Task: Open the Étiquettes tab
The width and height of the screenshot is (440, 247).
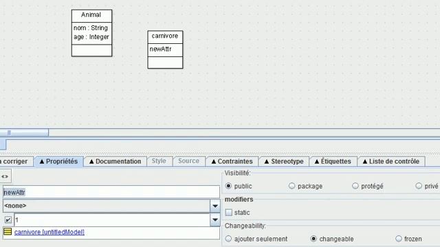Action: (333, 161)
